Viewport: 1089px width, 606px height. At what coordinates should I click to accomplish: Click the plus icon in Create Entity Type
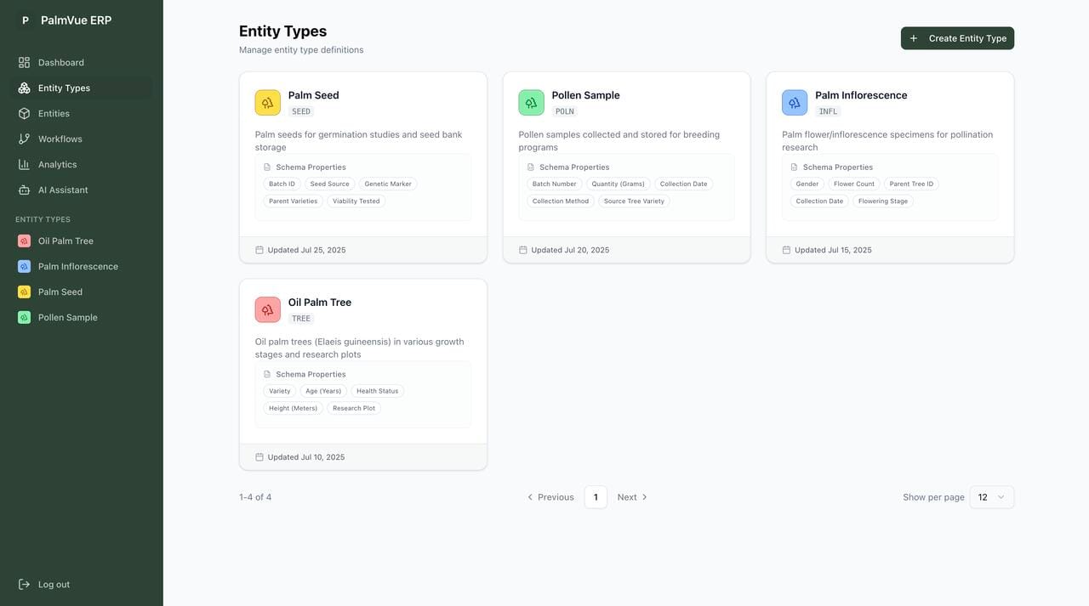pos(914,38)
